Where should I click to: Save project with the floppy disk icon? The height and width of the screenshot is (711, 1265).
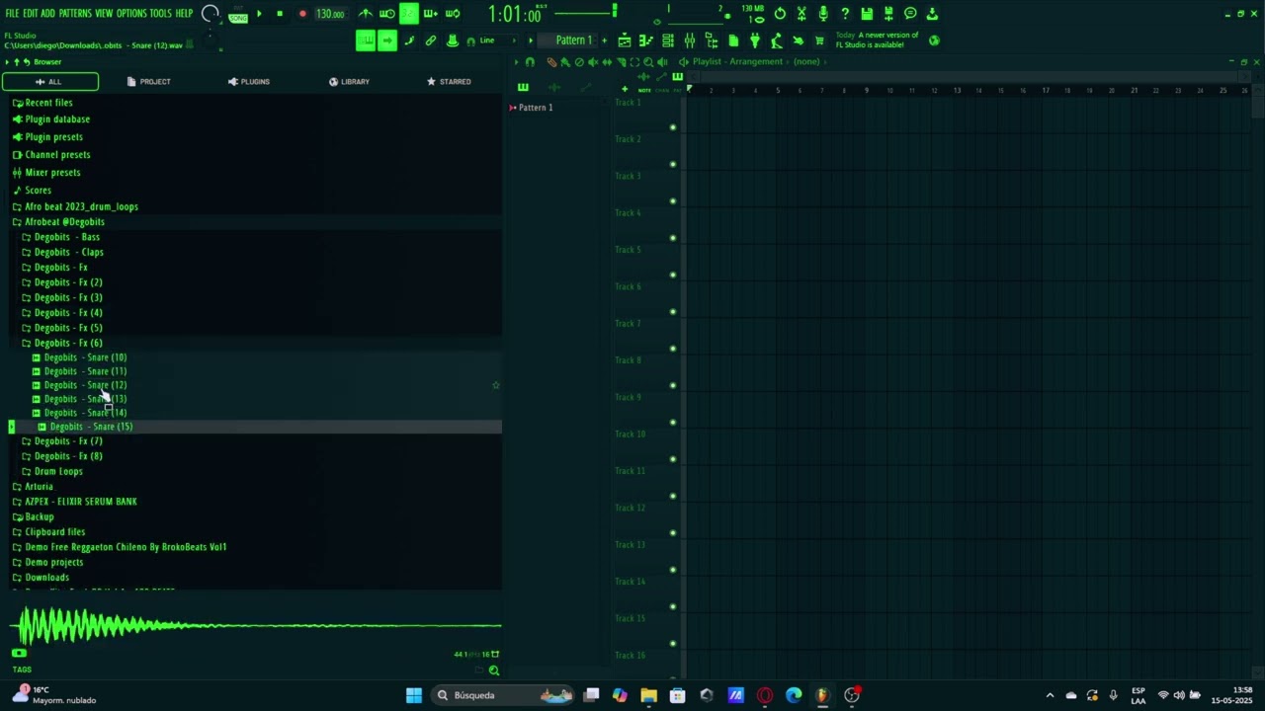(x=867, y=14)
